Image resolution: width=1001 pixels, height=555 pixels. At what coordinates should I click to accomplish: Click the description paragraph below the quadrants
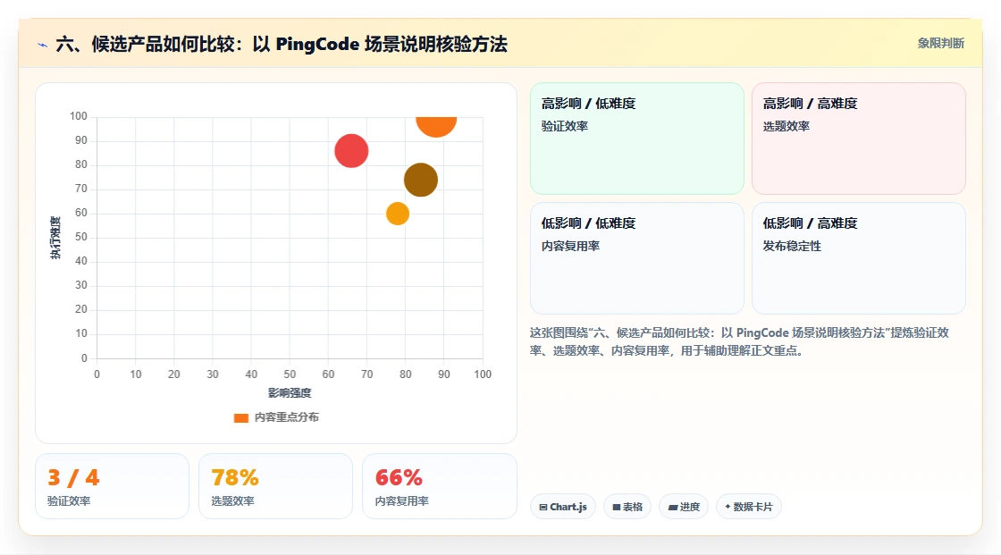739,341
